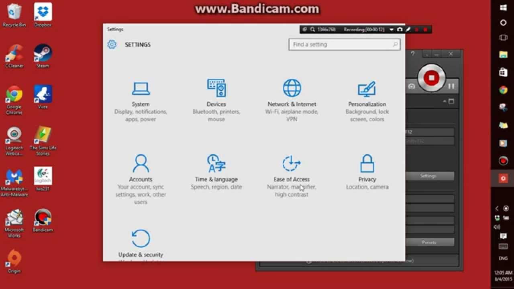The image size is (514, 289).
Task: Focus the Find a setting search box
Action: click(x=345, y=45)
